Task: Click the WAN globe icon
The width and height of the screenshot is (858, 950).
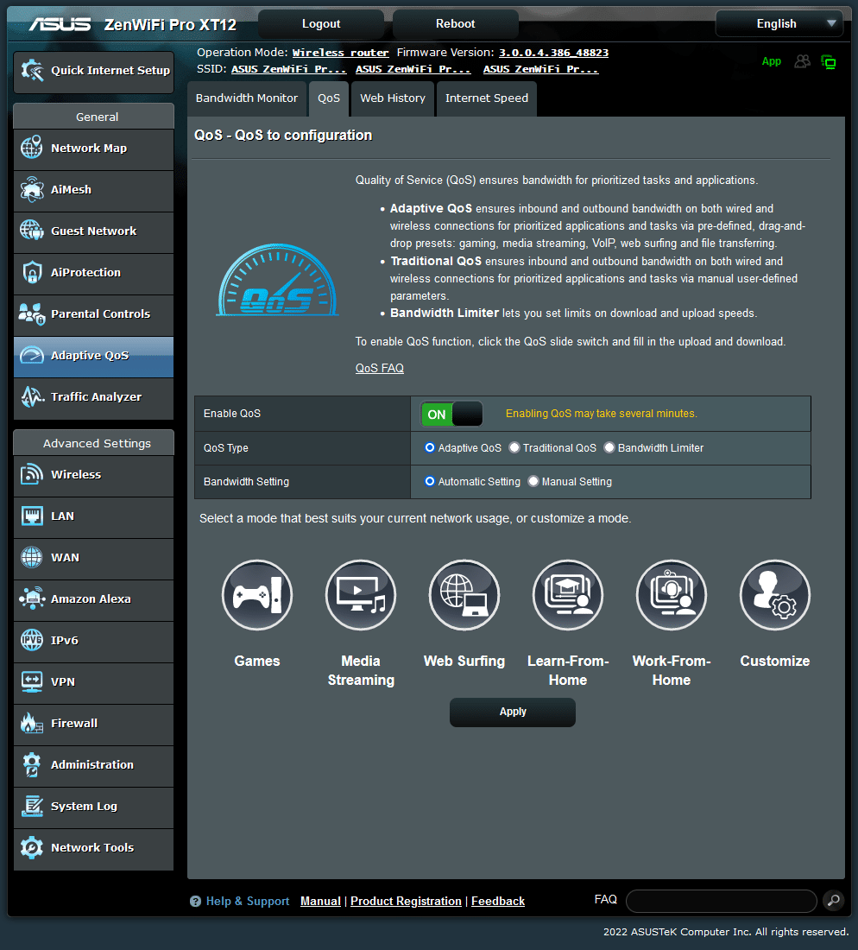Action: pyautogui.click(x=31, y=557)
